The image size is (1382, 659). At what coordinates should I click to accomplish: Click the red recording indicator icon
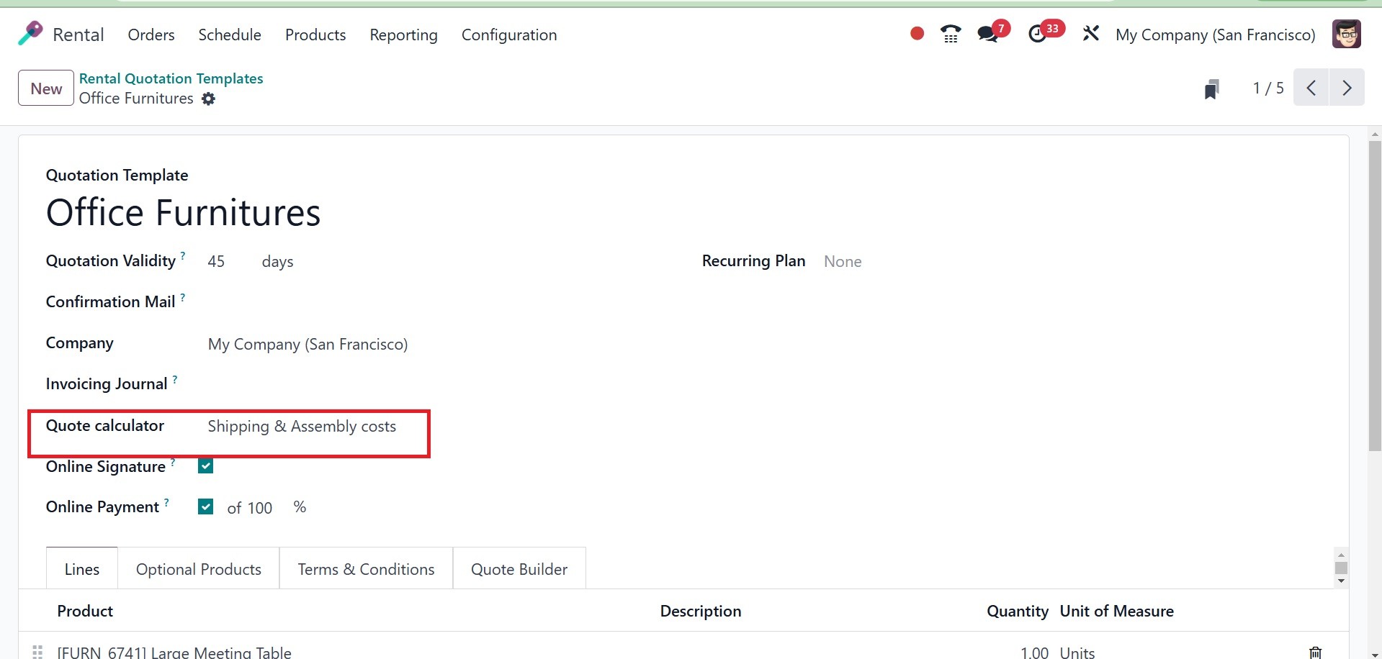[x=917, y=34]
